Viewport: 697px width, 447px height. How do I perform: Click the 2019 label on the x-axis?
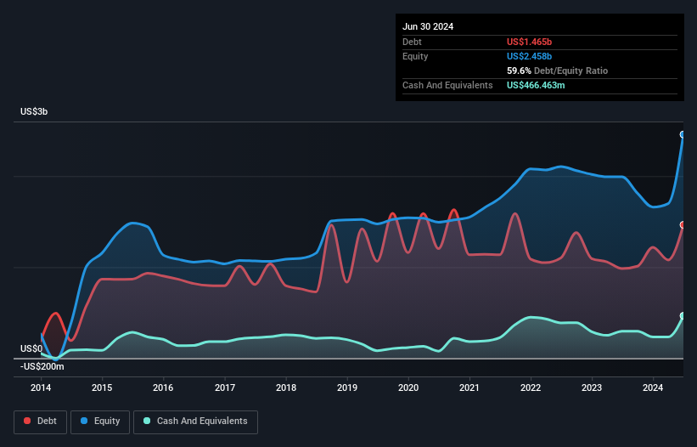pyautogui.click(x=347, y=388)
